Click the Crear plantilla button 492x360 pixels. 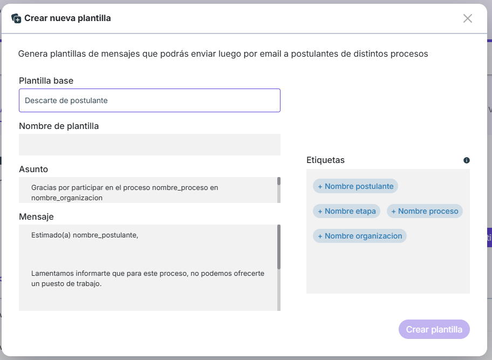click(434, 329)
